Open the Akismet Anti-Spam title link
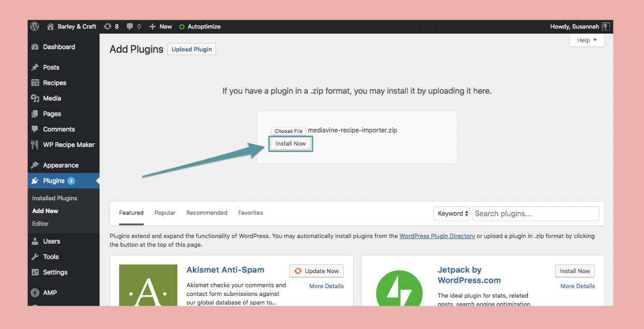644x329 pixels. pyautogui.click(x=225, y=270)
